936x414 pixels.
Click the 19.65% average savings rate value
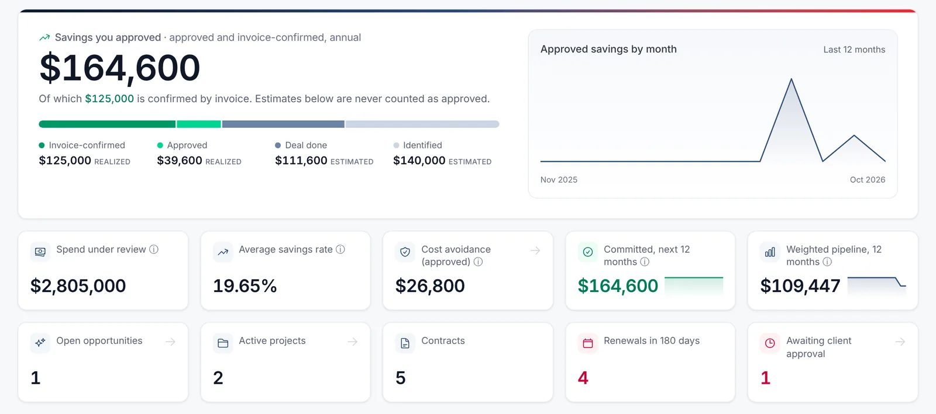[x=245, y=286]
